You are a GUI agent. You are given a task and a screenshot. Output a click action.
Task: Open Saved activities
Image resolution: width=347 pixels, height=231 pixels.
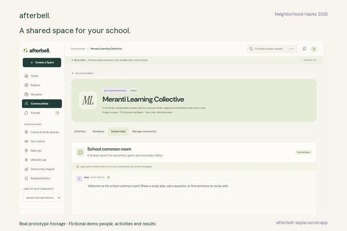click(42, 179)
